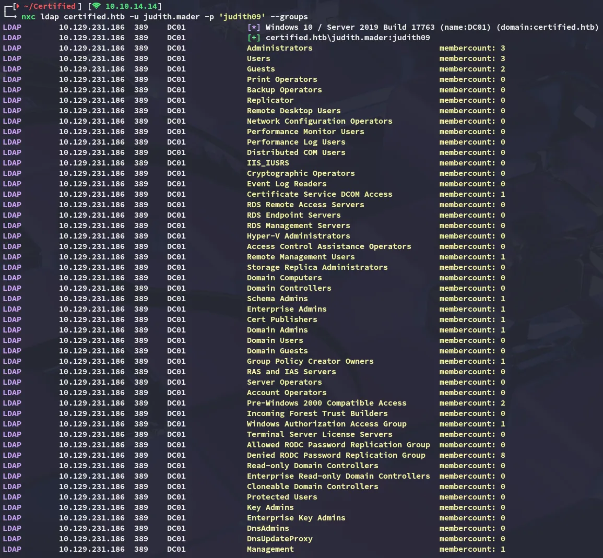The height and width of the screenshot is (558, 603).
Task: Click the green Wi-Fi icon in the prompt
Action: point(96,6)
